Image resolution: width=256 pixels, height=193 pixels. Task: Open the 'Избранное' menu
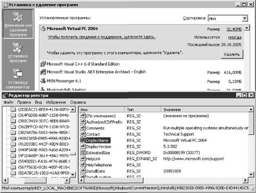(x=56, y=102)
